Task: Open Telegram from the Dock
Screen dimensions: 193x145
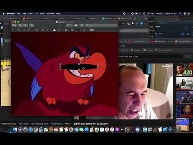Action: [145, 130]
